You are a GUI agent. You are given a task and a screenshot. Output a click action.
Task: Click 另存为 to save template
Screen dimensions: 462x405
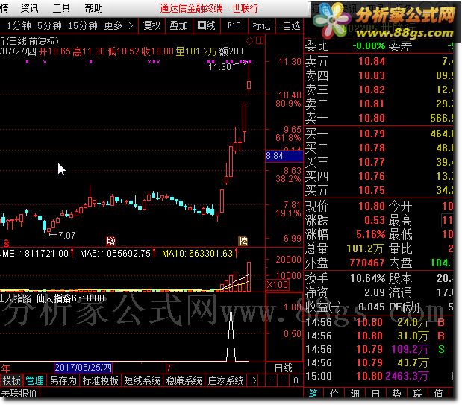63,380
